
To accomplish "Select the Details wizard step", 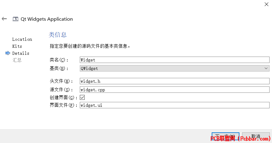I will pos(21,53).
